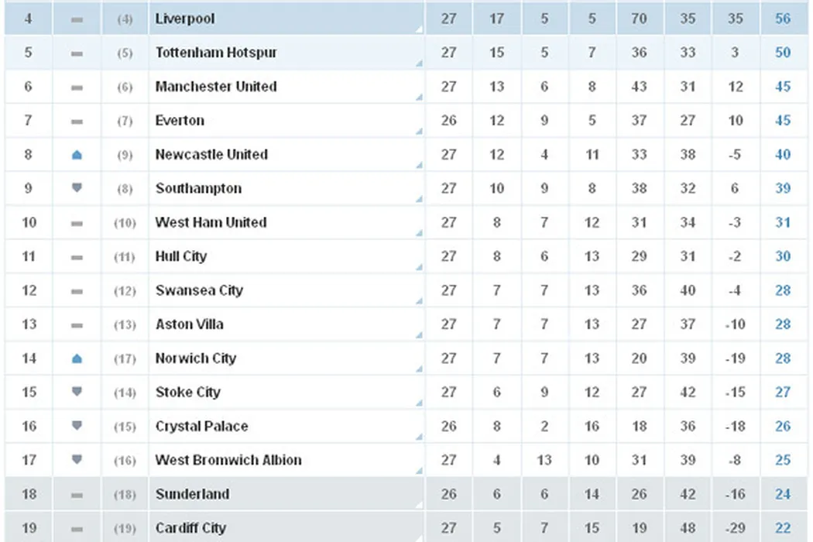The height and width of the screenshot is (542, 813).
Task: Click the no-change dash icon for Sunderland
Action: point(77,495)
